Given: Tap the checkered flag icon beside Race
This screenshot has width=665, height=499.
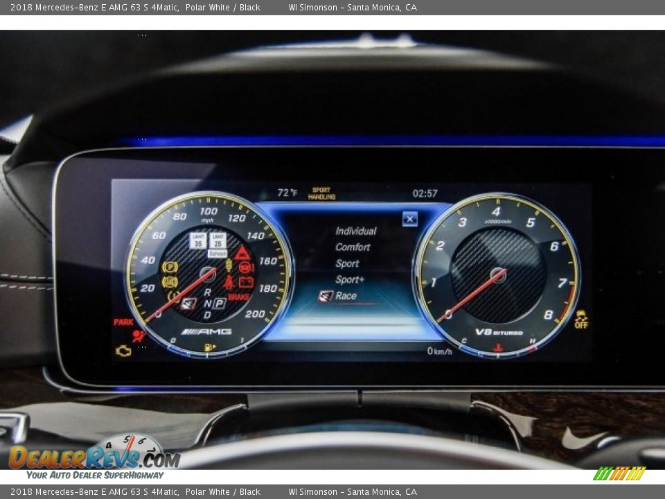Looking at the screenshot, I should pos(326,296).
